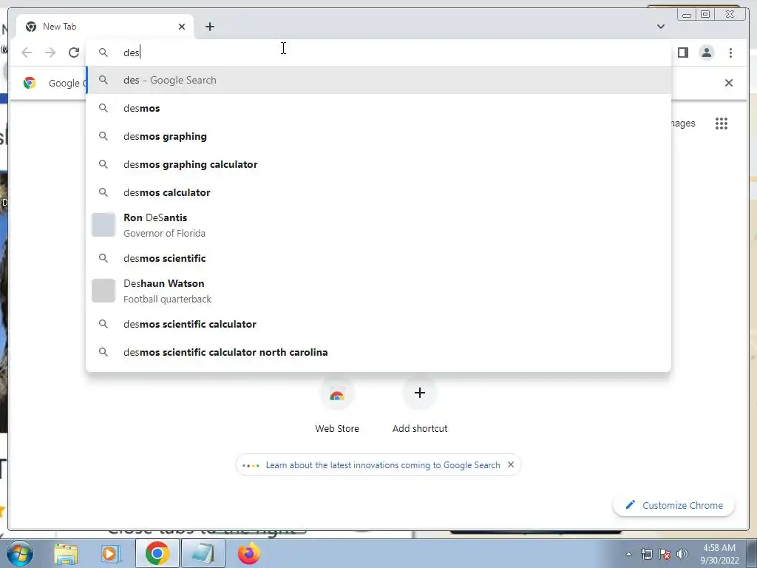Reload the current page
The image size is (757, 568).
(74, 53)
